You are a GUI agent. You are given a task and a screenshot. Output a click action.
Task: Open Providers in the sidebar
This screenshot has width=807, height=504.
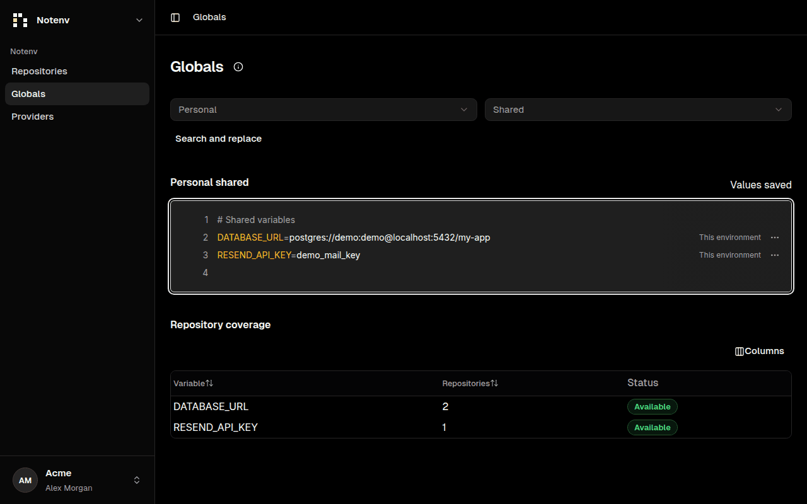[x=77, y=117]
